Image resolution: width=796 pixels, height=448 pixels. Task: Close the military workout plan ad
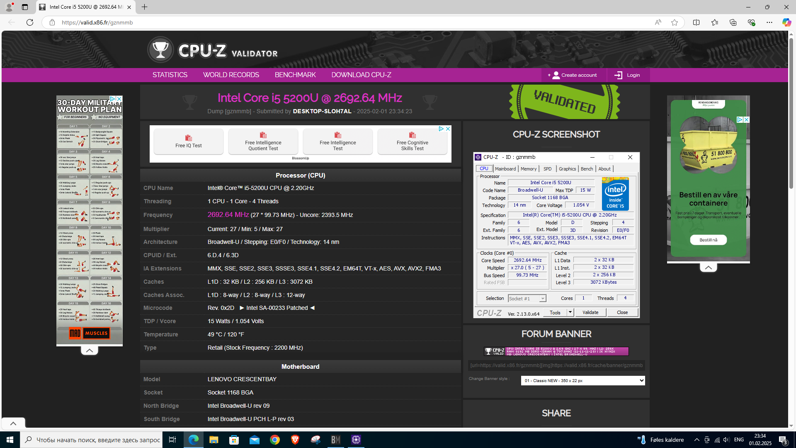[119, 99]
